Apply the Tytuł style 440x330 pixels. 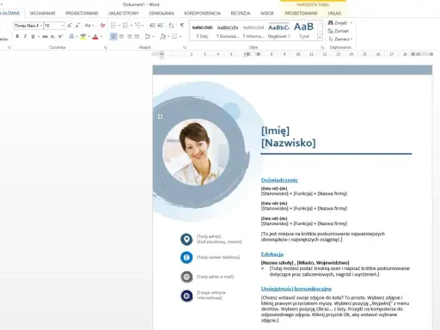(304, 31)
